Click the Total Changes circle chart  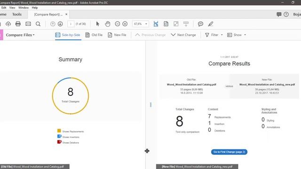[71, 96]
